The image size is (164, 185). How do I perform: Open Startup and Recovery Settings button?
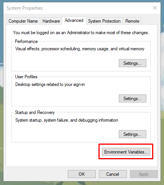click(x=133, y=134)
